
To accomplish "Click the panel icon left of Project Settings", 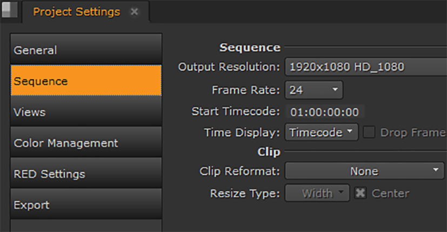I will pos(9,11).
